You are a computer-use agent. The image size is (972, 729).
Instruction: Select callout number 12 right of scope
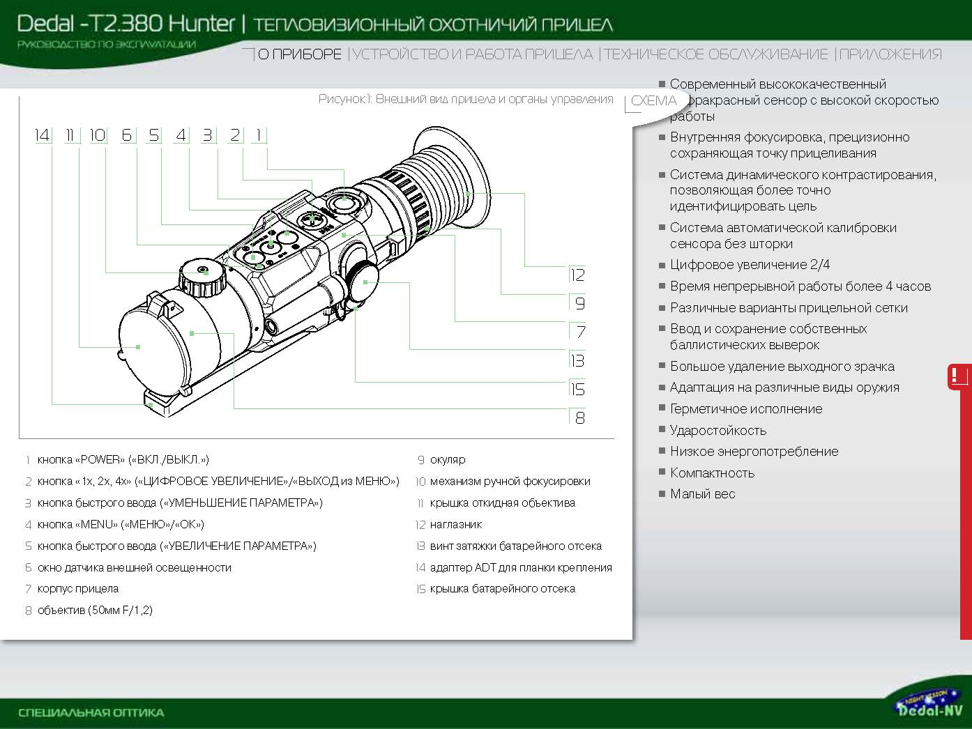577,275
